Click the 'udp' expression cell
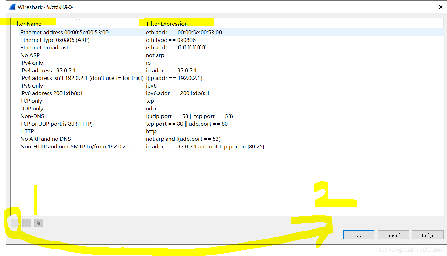 (151, 108)
